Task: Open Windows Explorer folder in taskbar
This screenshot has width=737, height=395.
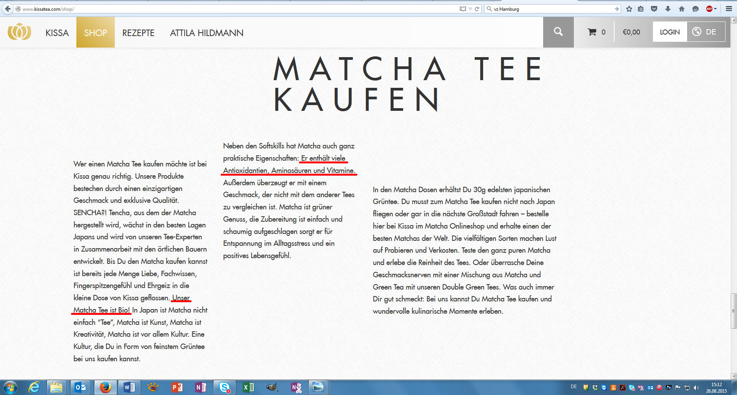Action: 56,388
